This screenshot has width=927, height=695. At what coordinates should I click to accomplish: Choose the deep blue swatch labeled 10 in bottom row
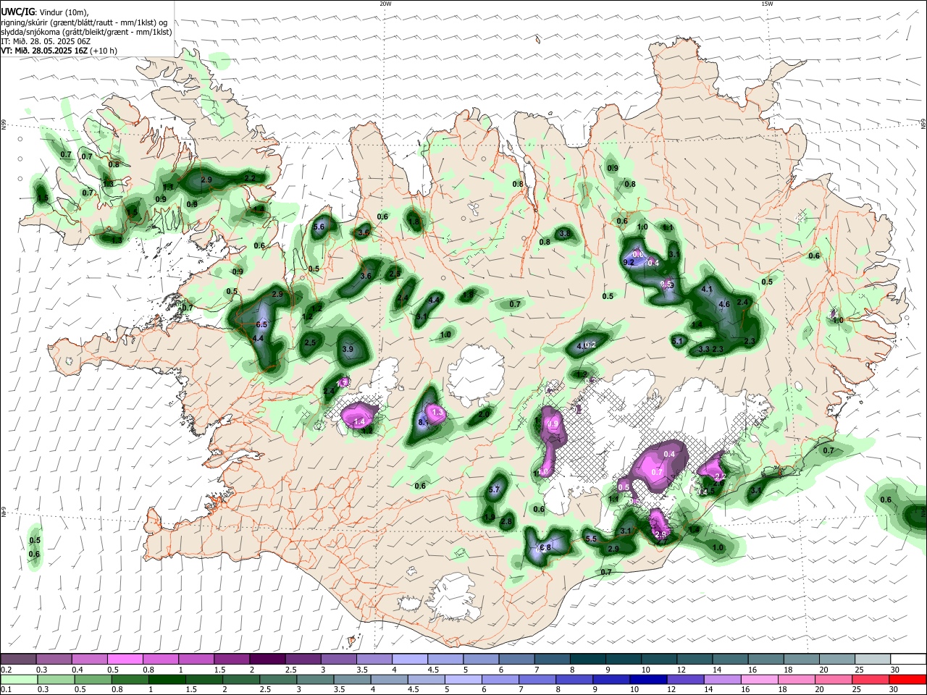click(647, 679)
